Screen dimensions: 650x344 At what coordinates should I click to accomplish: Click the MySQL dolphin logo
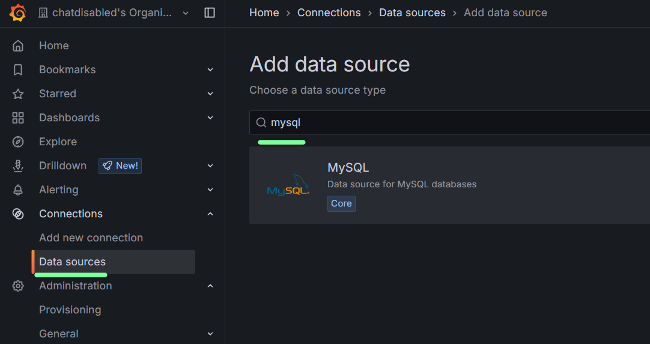click(x=288, y=185)
